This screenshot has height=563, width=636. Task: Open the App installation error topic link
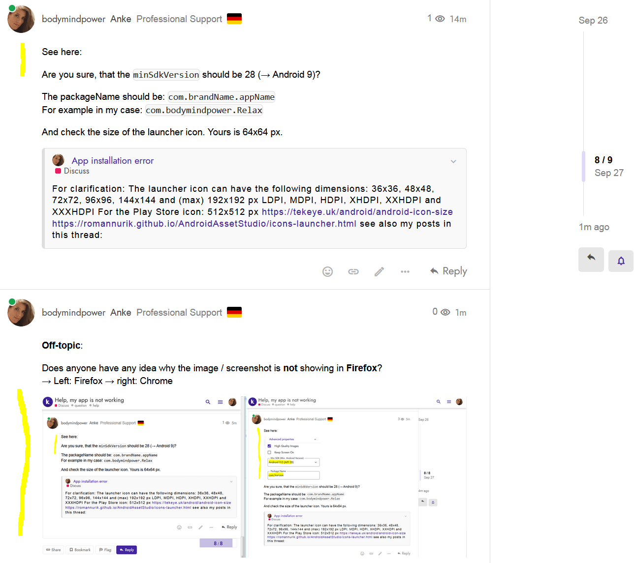click(113, 161)
